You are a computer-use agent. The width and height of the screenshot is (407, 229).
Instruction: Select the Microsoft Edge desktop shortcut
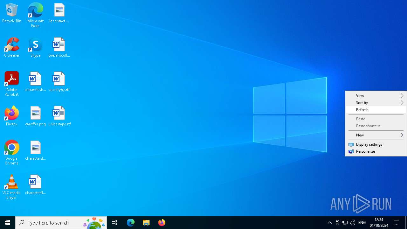point(35,15)
